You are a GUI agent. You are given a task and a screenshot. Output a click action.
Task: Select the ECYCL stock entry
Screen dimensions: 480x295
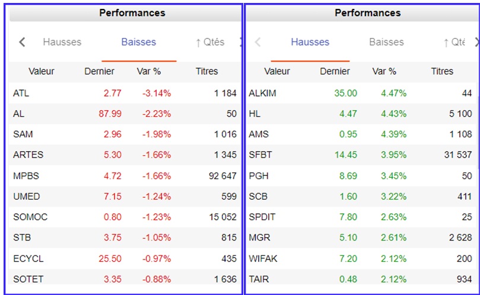click(x=125, y=259)
